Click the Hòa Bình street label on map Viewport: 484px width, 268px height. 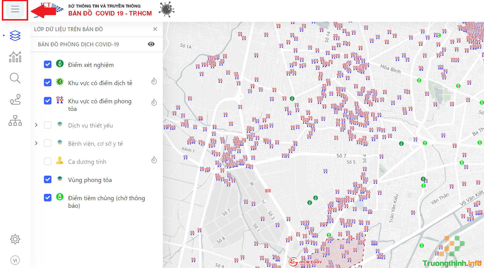390,69
